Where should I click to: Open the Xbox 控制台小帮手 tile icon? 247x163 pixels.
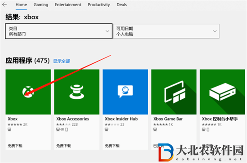click(222, 92)
